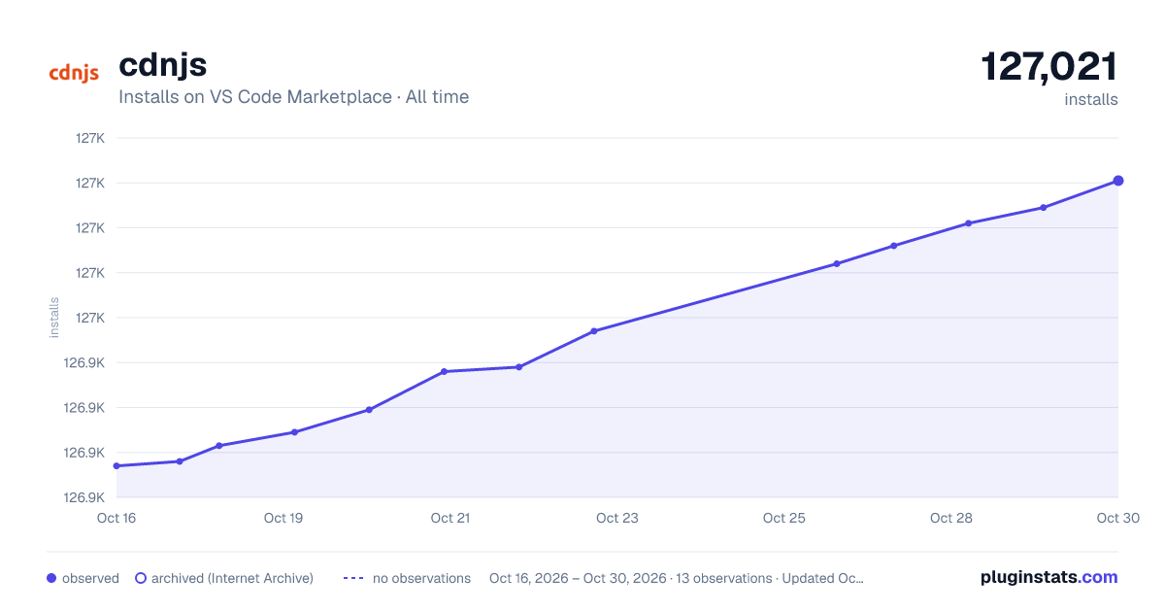1165x612 pixels.
Task: Select the subtitle 'Installs on VS Code Marketplace · All time'
Action: coord(293,97)
